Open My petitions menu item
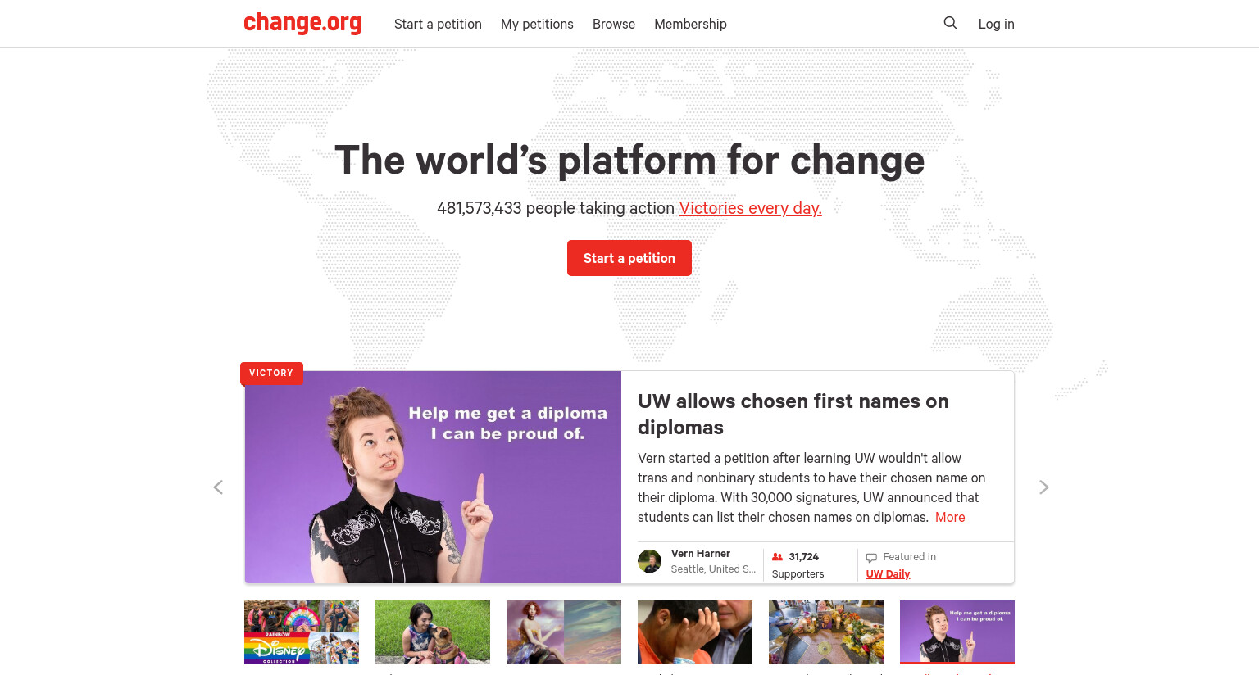This screenshot has width=1259, height=675. tap(537, 24)
